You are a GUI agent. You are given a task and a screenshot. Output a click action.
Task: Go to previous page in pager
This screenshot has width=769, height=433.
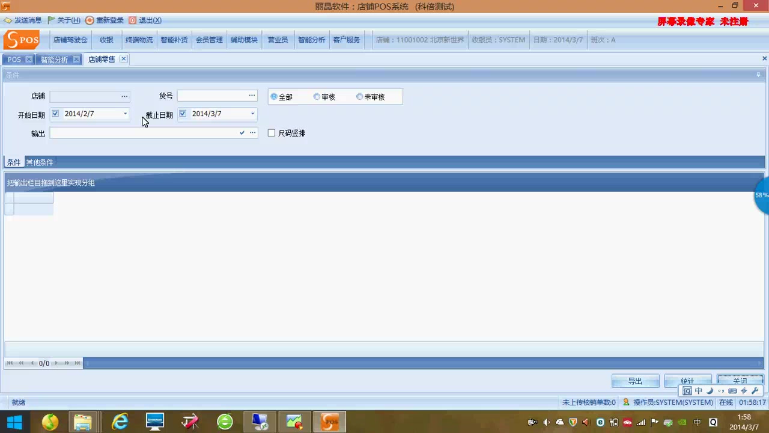(21, 363)
